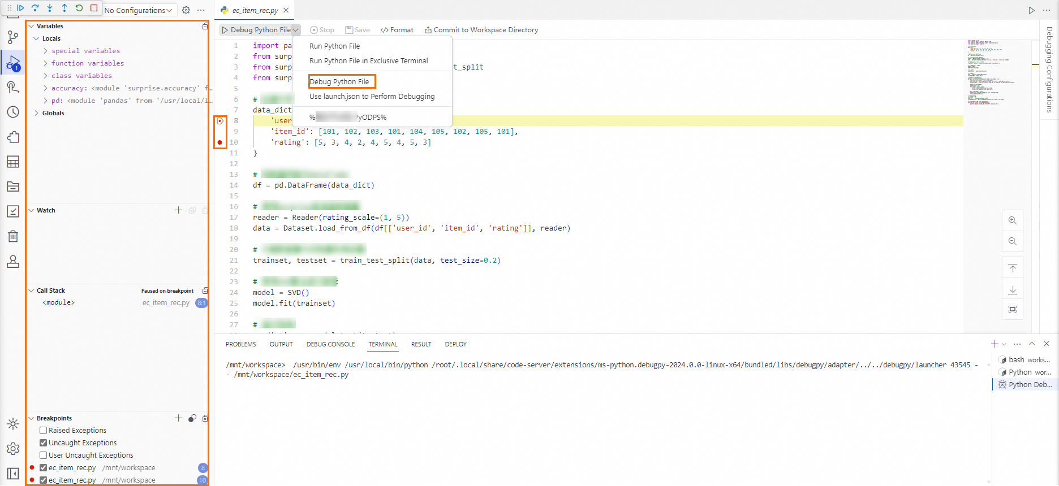The image size is (1059, 486).
Task: Collapse the Locals tree node
Action: coord(36,38)
